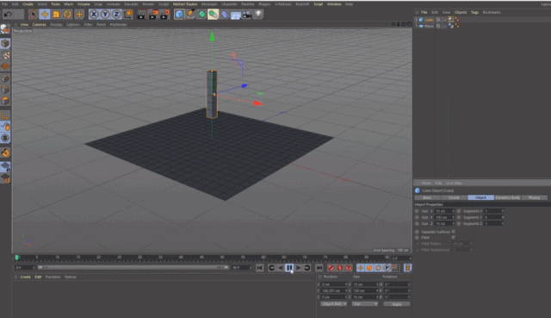The height and width of the screenshot is (318, 551).
Task: Switch to Texture mode in left toolbar
Action: point(5,55)
